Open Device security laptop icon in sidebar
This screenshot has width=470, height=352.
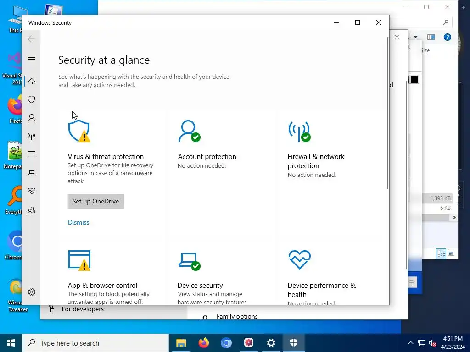[x=32, y=173]
